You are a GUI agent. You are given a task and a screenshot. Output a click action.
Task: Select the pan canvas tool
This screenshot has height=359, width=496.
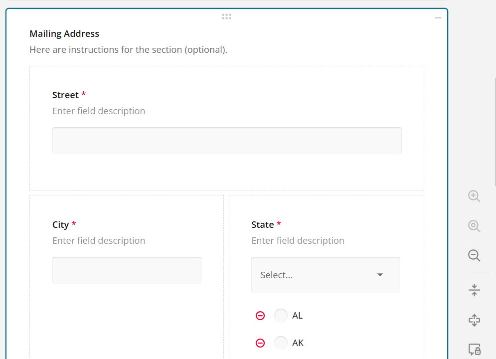[x=474, y=320]
